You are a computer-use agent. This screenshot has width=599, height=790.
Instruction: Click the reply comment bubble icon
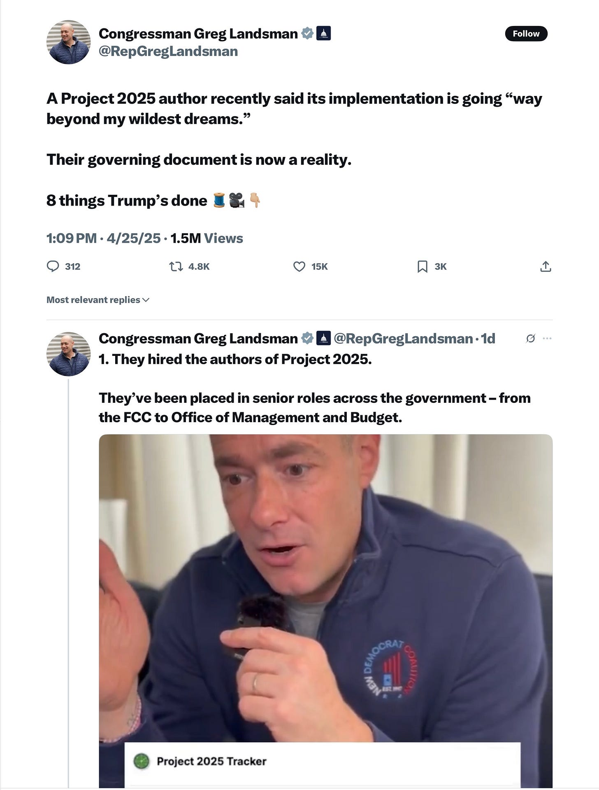pos(53,266)
